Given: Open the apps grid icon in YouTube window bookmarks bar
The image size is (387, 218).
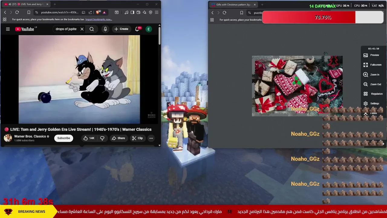Looking at the screenshot, I should point(5,19).
